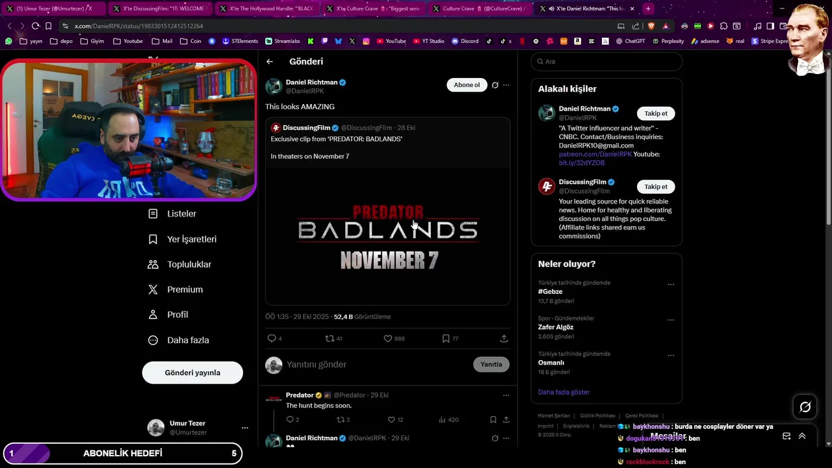This screenshot has height=468, width=832.
Task: Click the Ara search field
Action: click(606, 61)
